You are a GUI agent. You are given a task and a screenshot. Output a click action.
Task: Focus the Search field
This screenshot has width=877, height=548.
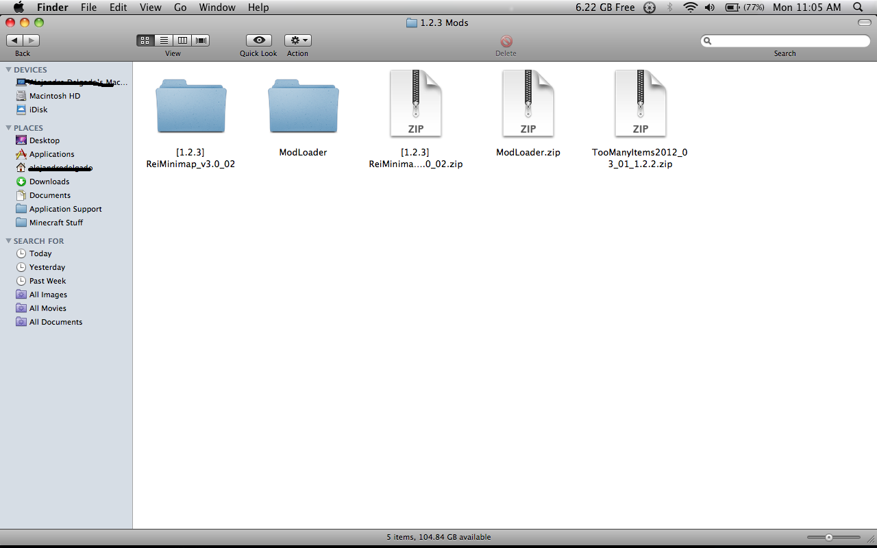coord(785,41)
